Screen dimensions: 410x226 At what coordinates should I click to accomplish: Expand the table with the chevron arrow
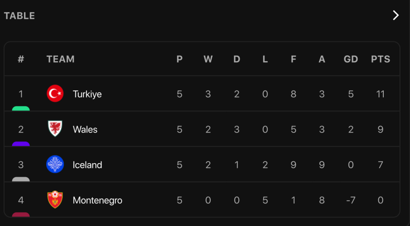tap(396, 15)
